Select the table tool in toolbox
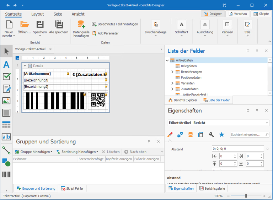 6,125
